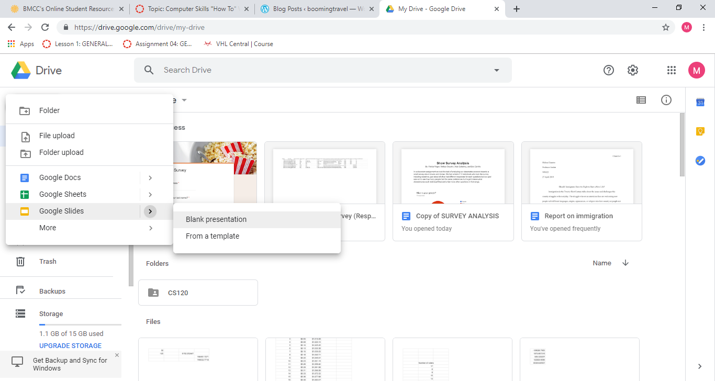Open the Google apps grid launcher
Image resolution: width=715 pixels, height=381 pixels.
click(672, 70)
